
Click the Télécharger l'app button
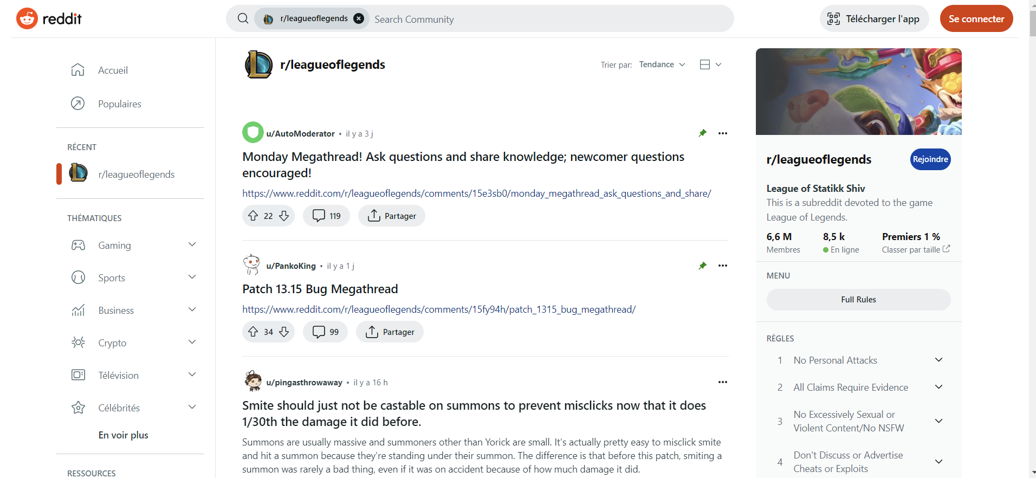click(874, 18)
